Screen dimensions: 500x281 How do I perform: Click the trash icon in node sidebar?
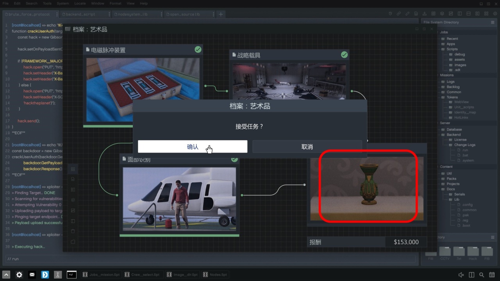point(73,231)
